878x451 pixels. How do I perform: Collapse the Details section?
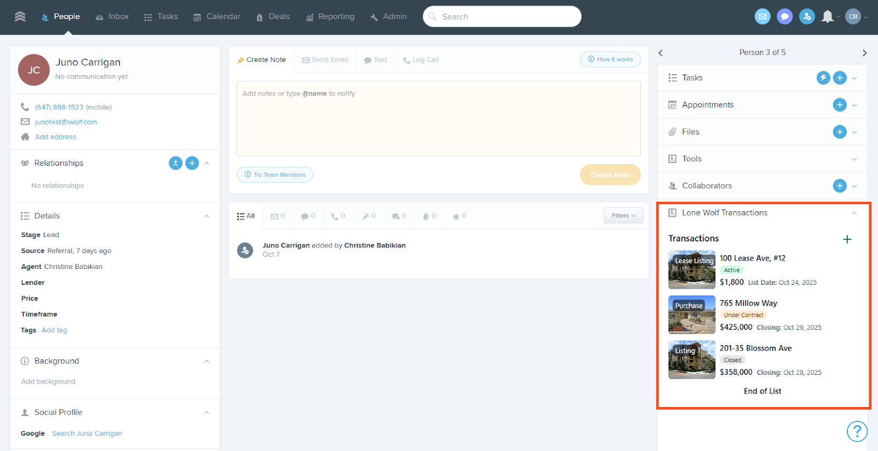(x=207, y=216)
